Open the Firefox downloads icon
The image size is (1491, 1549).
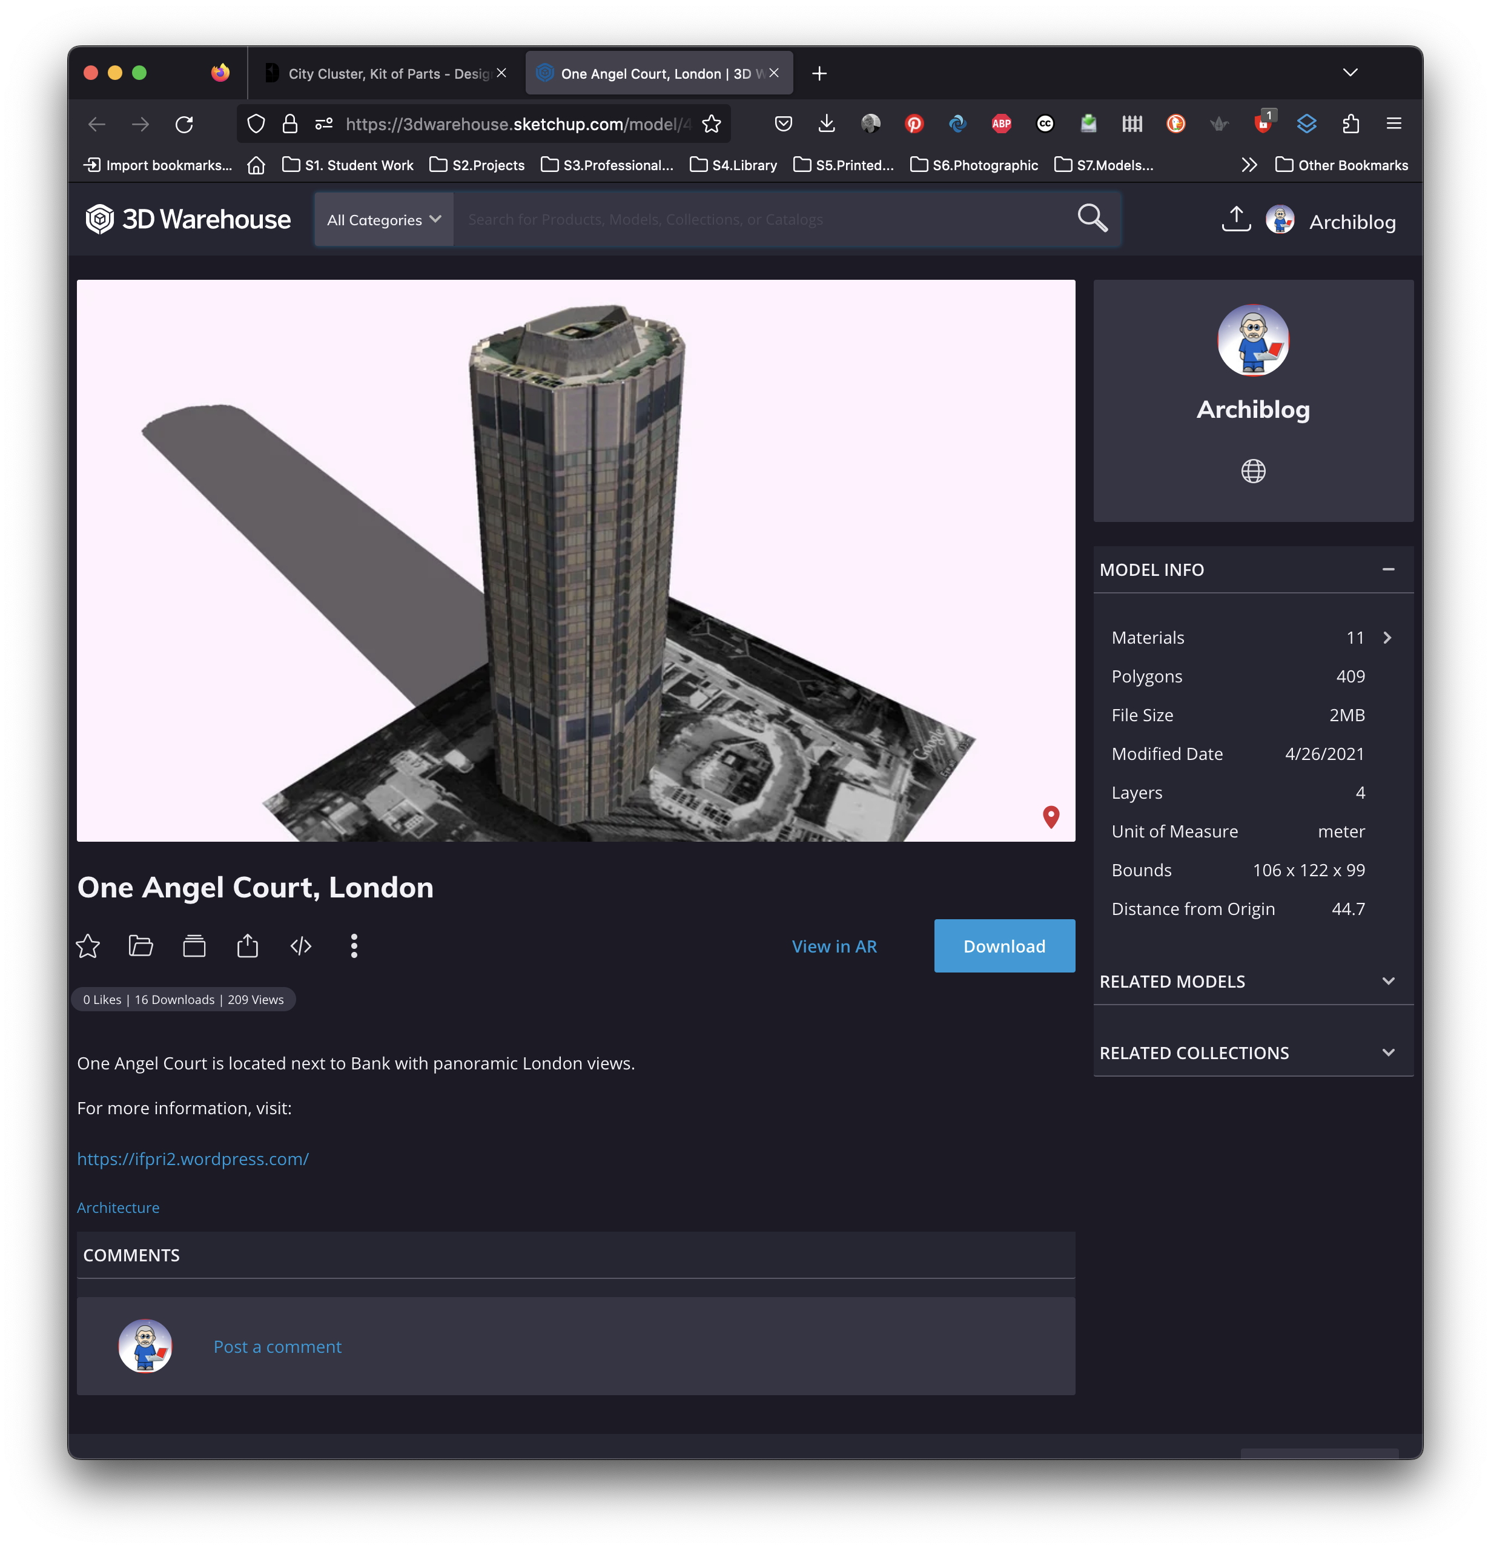[x=826, y=124]
